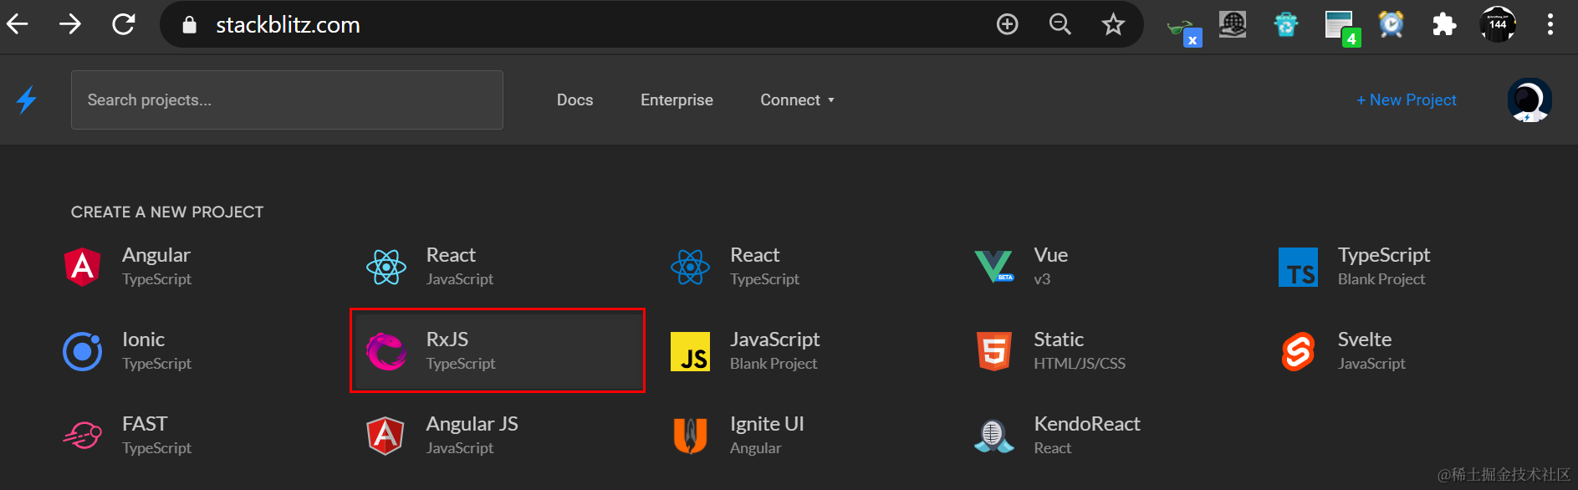The width and height of the screenshot is (1578, 490).
Task: Select the RxJS TypeScript project label
Action: (x=461, y=350)
